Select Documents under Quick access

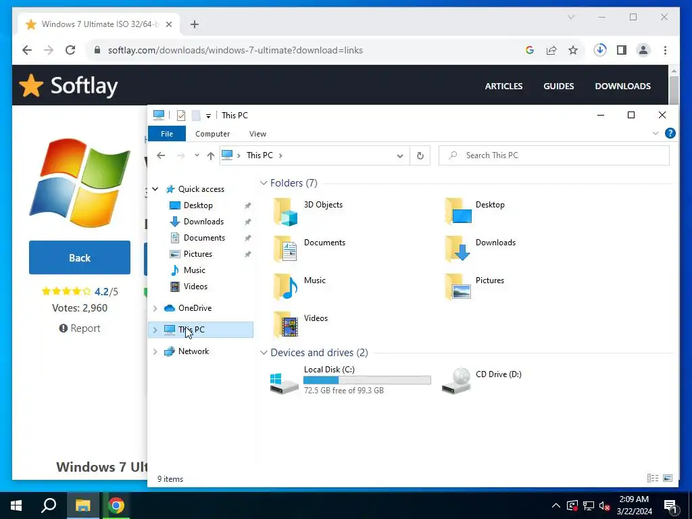coord(204,238)
